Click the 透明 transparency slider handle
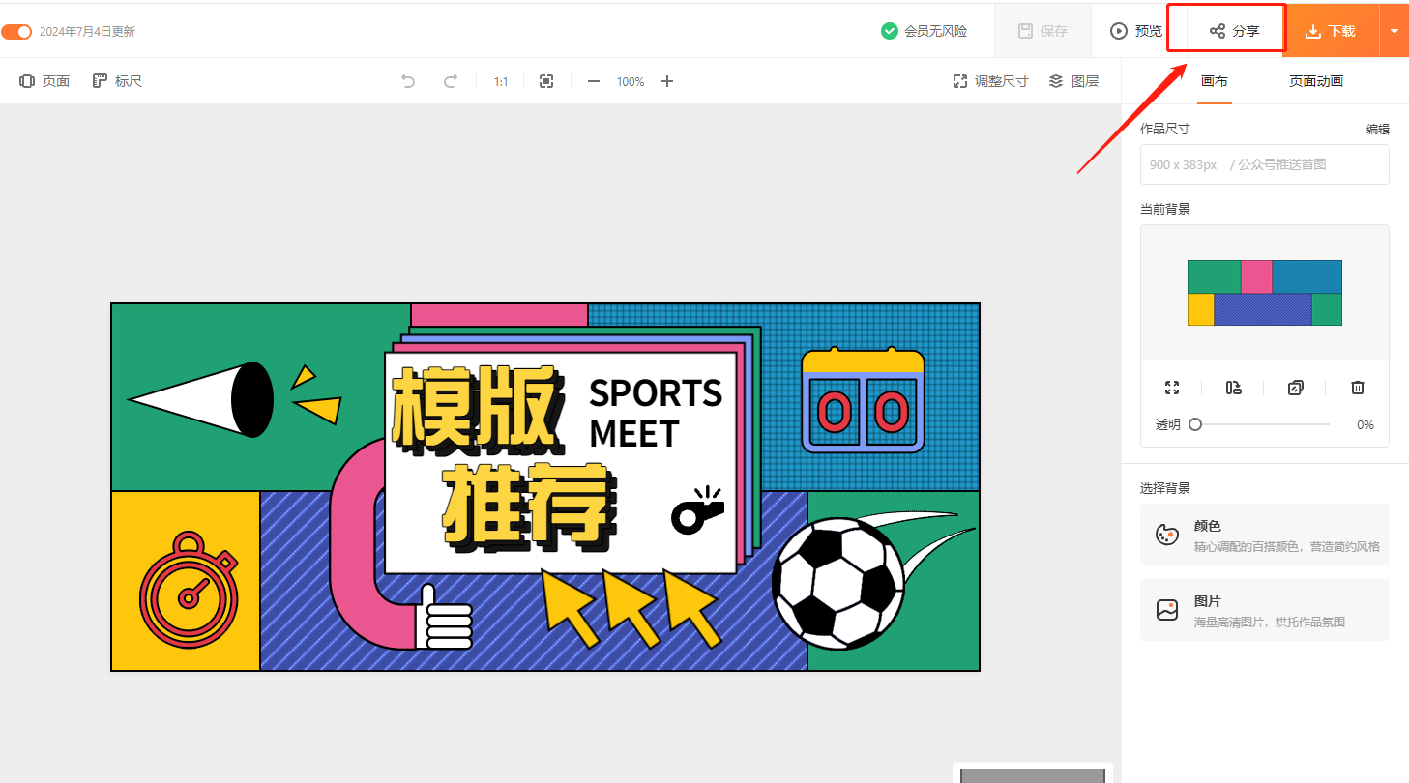 tap(1195, 424)
